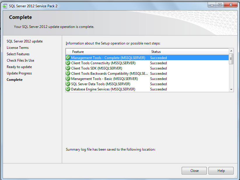Select the SQL Server 2012 update step
Image resolution: width=240 pixels, height=180 pixels.
pyautogui.click(x=25, y=41)
